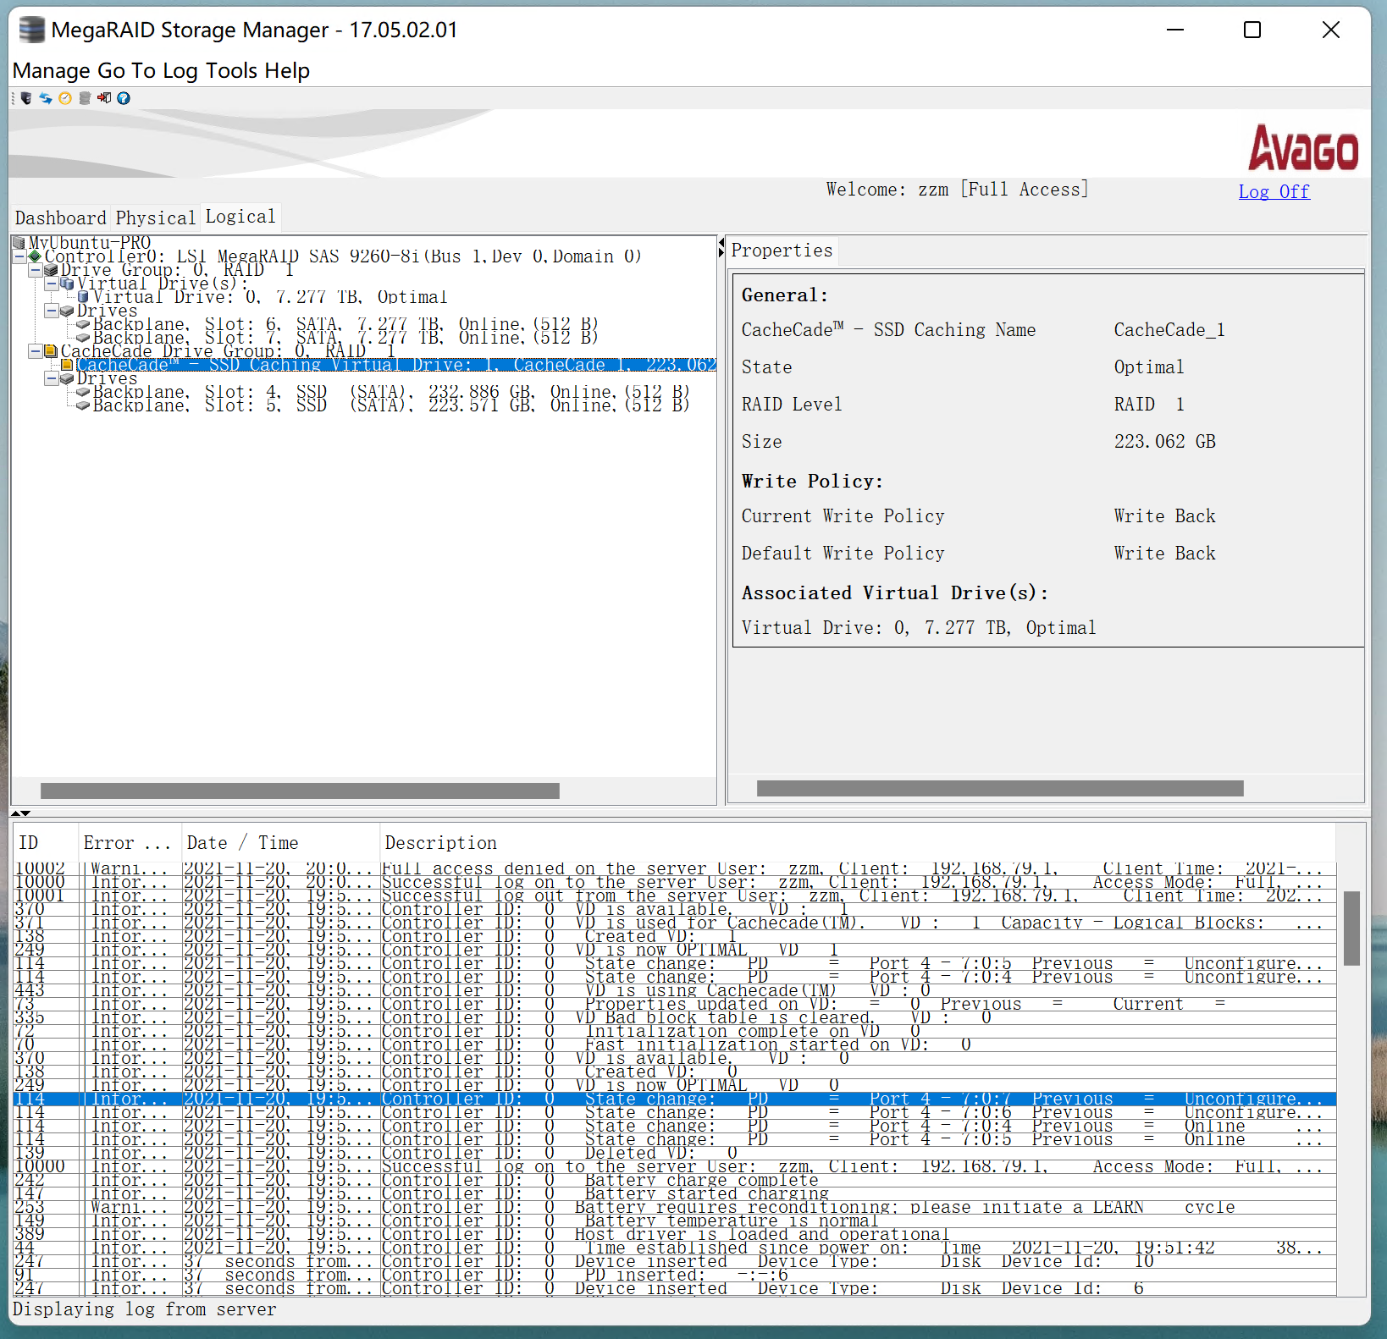Select the log row 'VD is used for Cachecade(TM)'
1387x1339 pixels.
pyautogui.click(x=675, y=923)
